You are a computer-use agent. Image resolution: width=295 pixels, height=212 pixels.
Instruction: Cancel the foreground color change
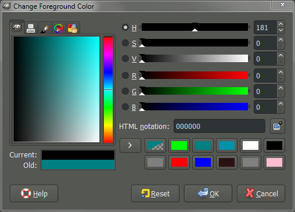[261, 193]
